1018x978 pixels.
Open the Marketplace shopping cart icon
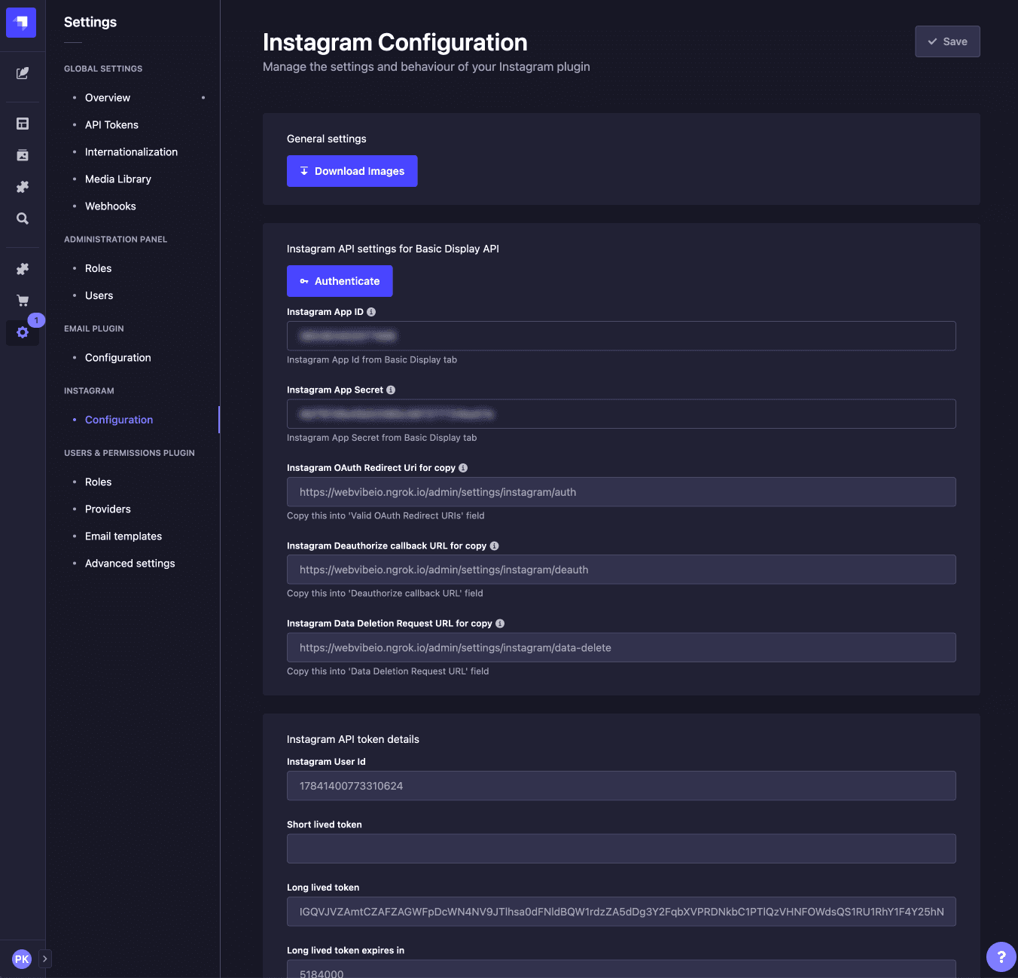23,301
